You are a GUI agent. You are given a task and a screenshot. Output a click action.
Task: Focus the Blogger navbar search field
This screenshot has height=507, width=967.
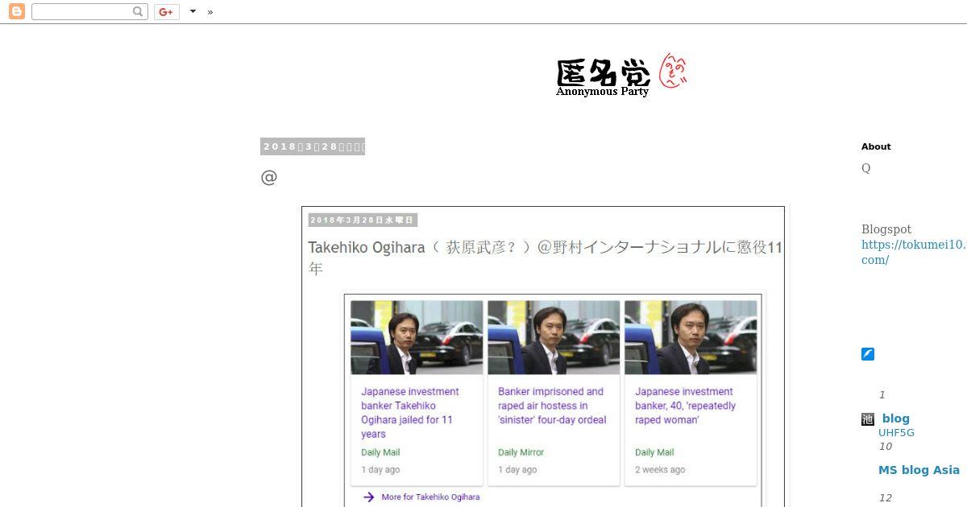(x=89, y=11)
